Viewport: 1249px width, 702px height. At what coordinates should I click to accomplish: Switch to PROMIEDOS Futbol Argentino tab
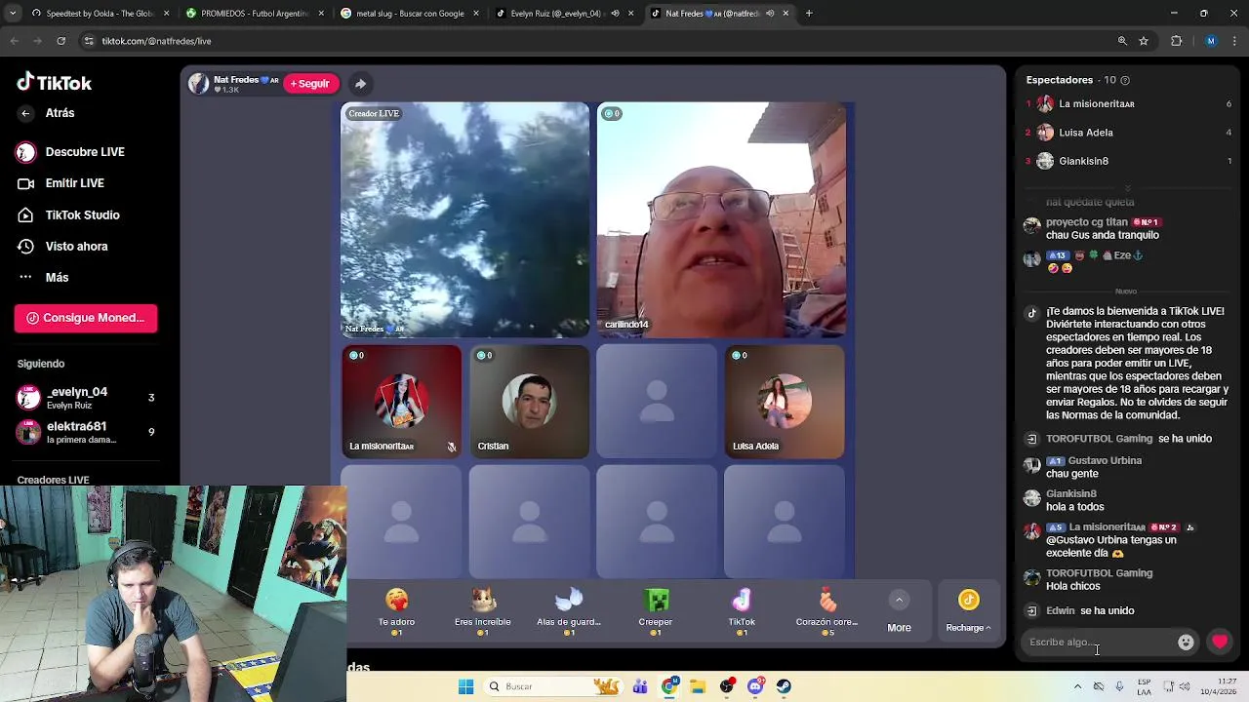click(x=255, y=14)
